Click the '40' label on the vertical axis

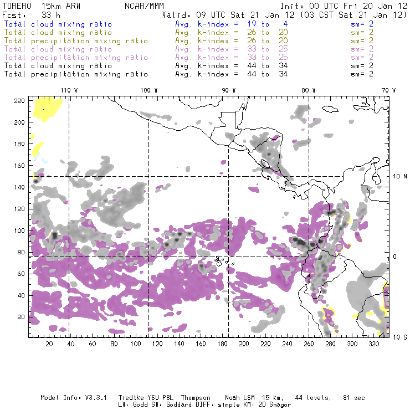[21, 295]
